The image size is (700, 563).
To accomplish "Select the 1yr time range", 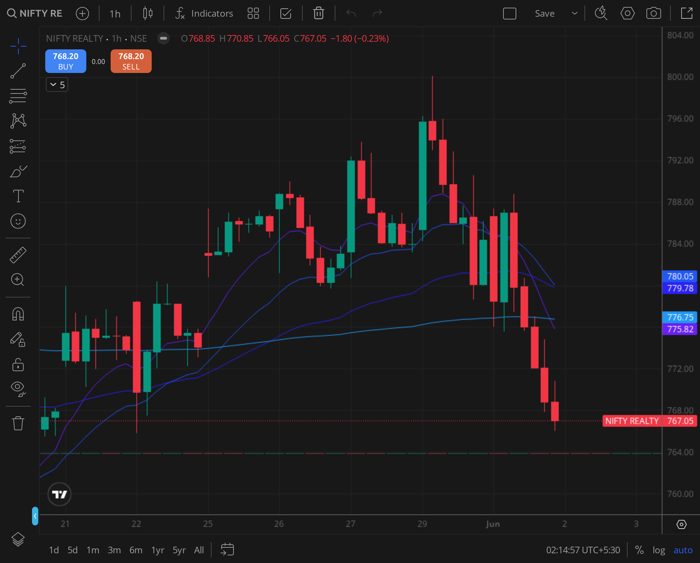I will pos(158,550).
